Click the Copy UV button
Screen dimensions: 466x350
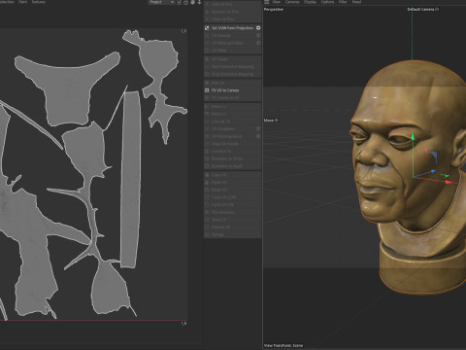(x=232, y=175)
